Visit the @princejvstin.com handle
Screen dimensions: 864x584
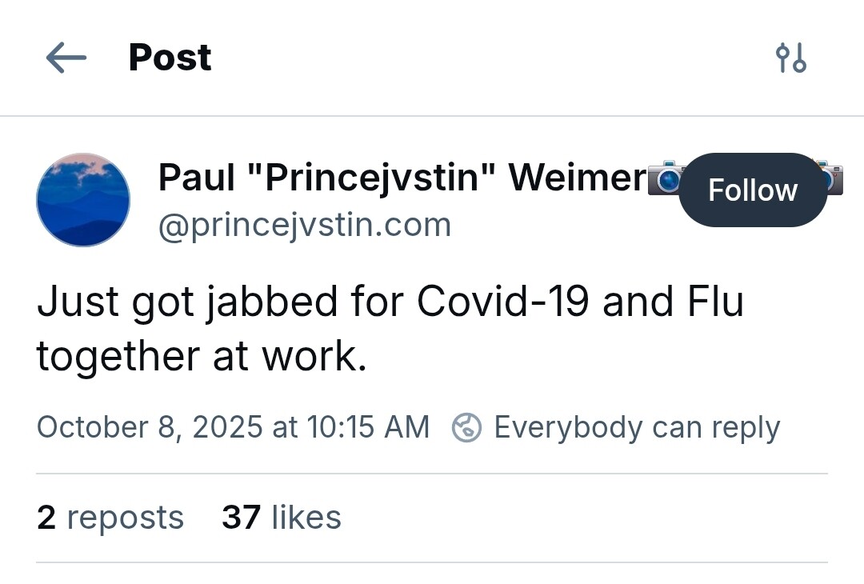click(x=305, y=225)
